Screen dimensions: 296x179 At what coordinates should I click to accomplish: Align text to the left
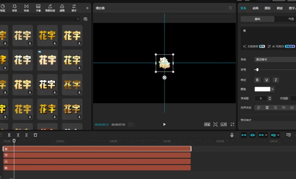pyautogui.click(x=259, y=108)
